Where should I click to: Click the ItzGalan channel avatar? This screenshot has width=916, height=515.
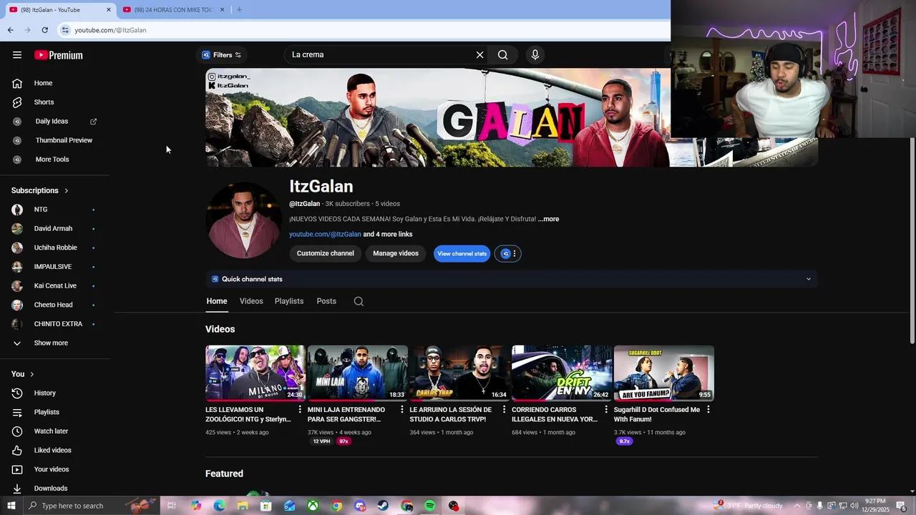click(x=244, y=220)
